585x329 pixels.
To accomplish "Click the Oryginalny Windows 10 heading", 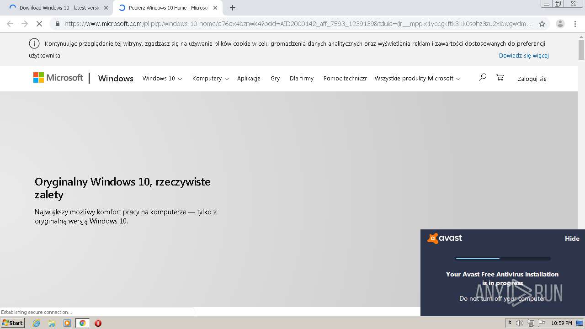I will [122, 188].
